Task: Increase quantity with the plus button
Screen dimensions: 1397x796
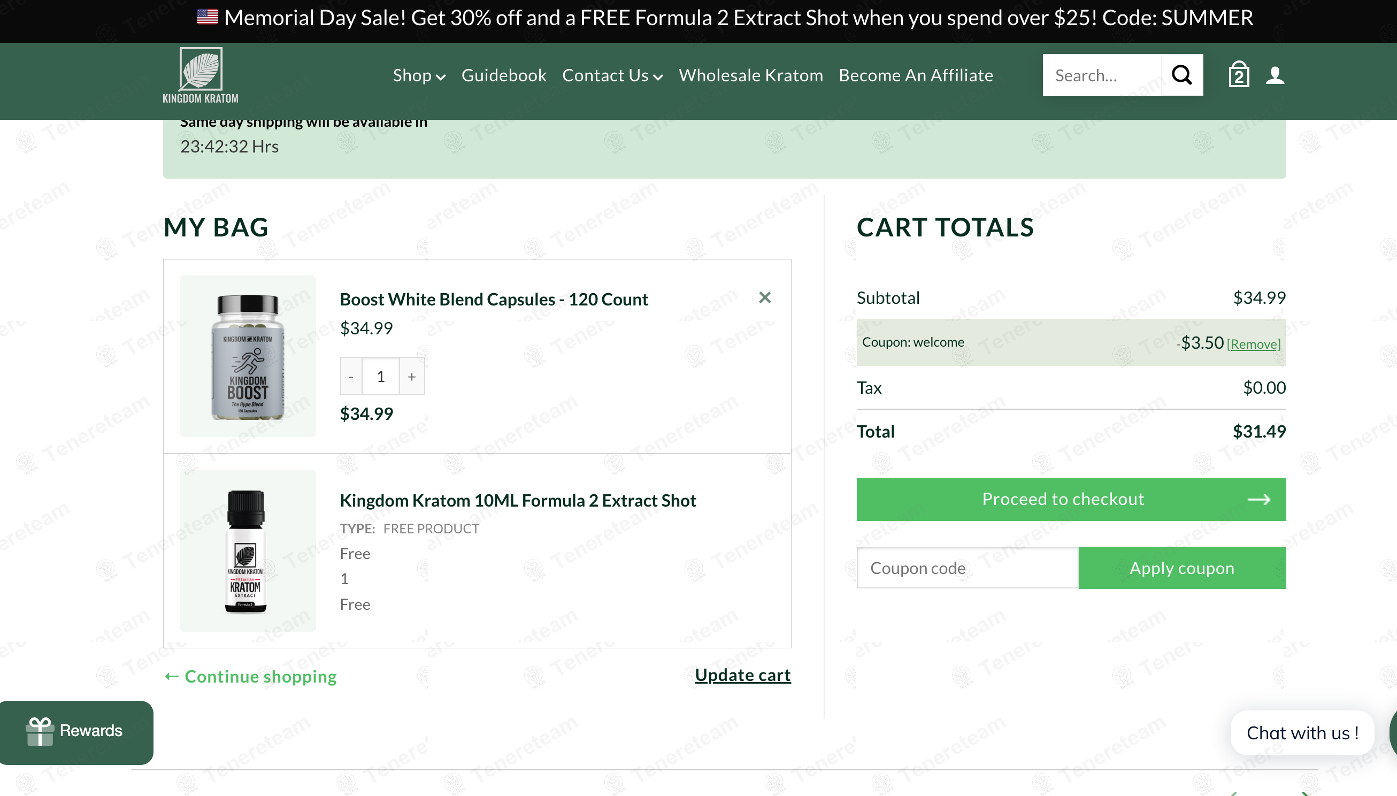Action: tap(411, 376)
